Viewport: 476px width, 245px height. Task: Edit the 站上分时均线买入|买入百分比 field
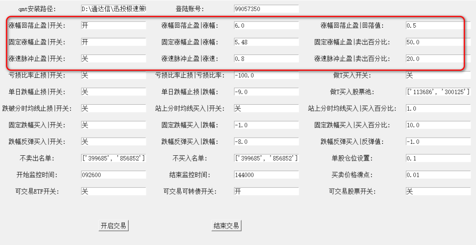(438, 108)
